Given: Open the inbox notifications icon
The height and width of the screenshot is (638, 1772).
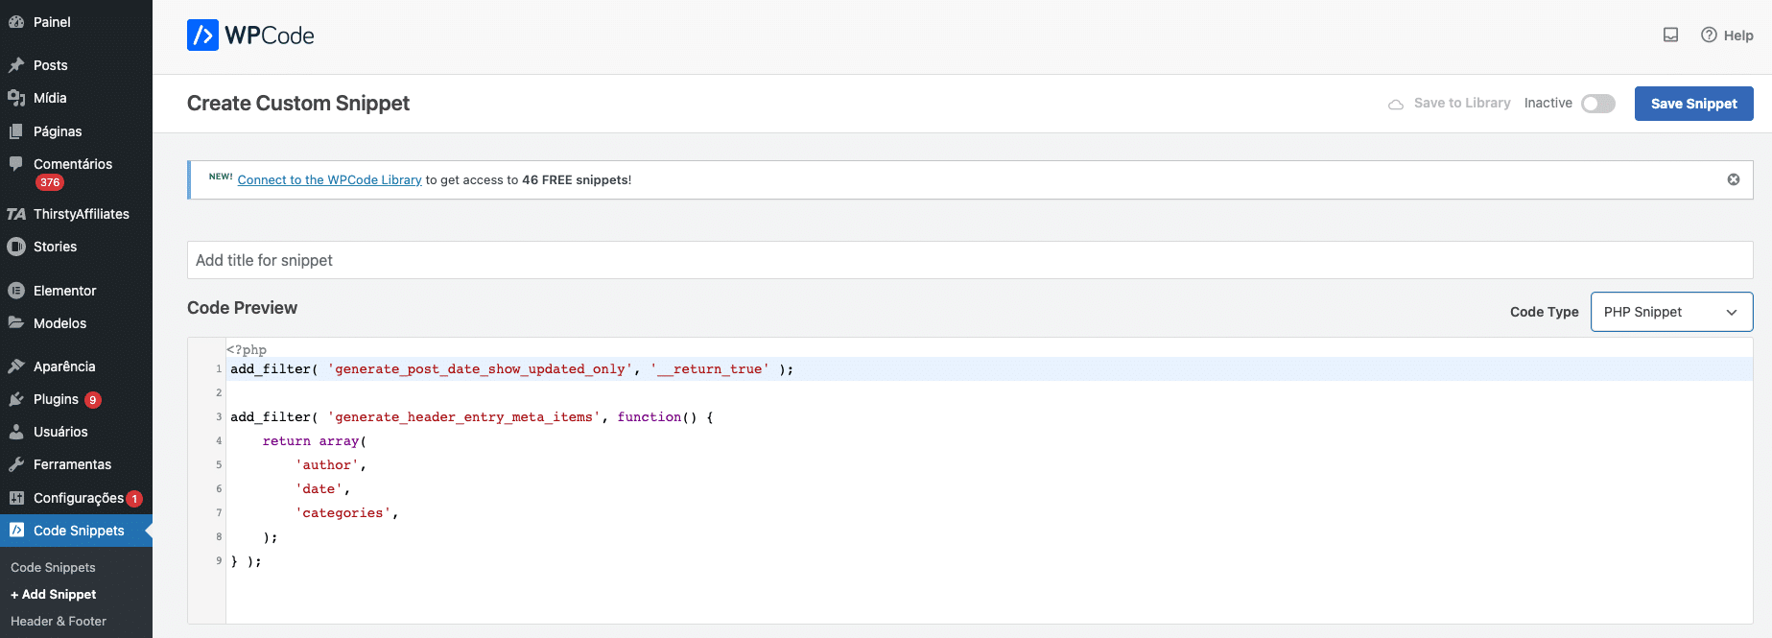Looking at the screenshot, I should pyautogui.click(x=1670, y=35).
